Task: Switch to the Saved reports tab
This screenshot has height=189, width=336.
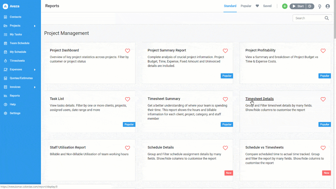Action: coord(267,6)
